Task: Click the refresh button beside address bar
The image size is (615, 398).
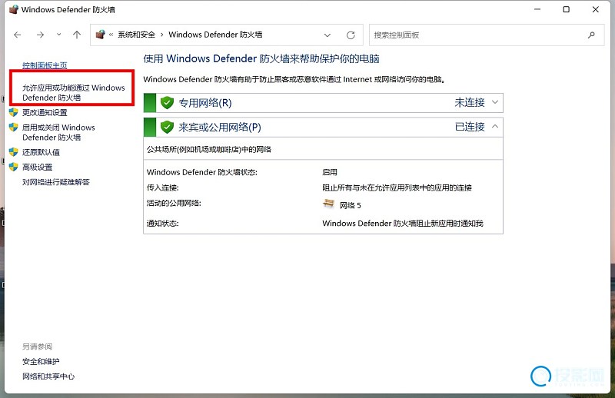Action: [351, 35]
